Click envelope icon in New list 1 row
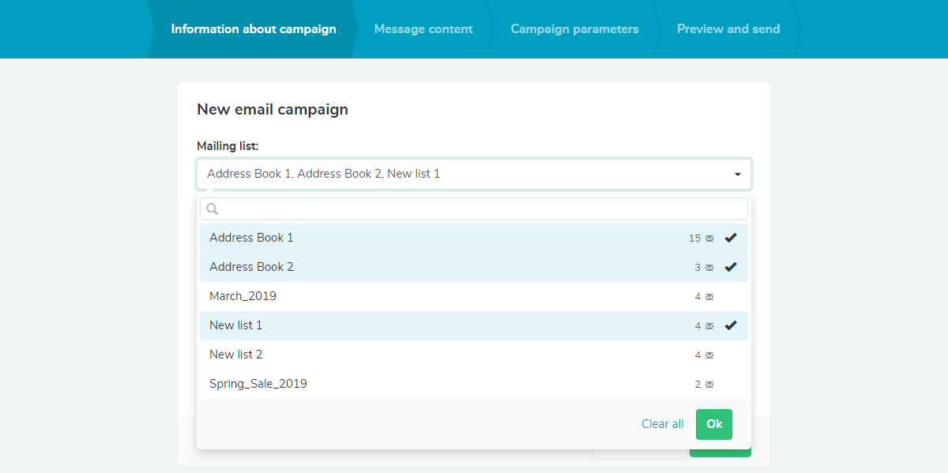Screen dimensions: 948x473 coord(709,326)
